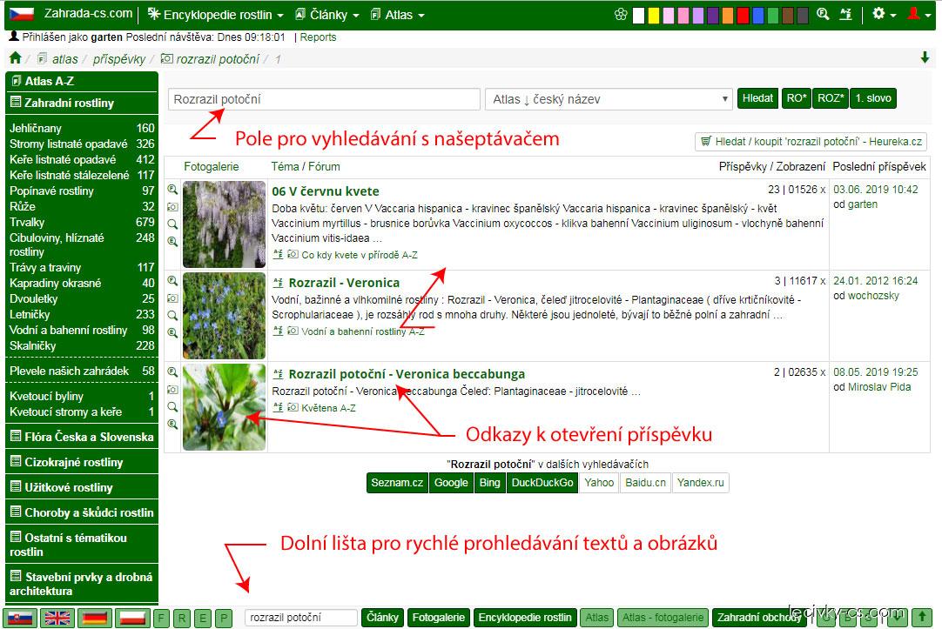This screenshot has height=629, width=942.
Task: Pick the yellow color swatch in header
Action: click(x=654, y=15)
